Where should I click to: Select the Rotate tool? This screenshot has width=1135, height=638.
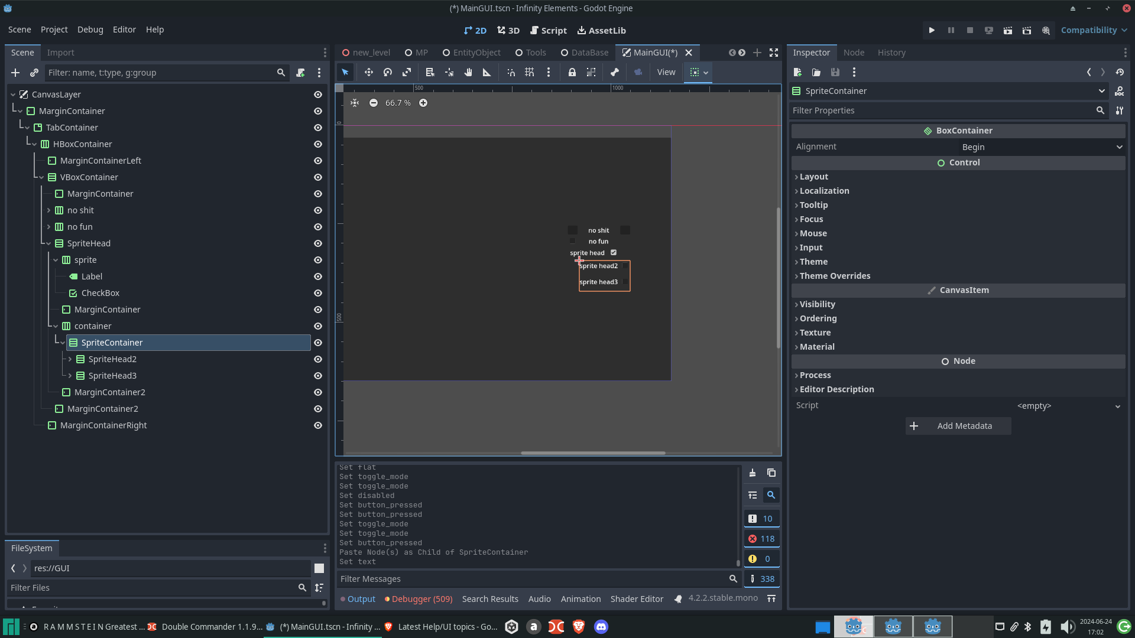click(387, 72)
